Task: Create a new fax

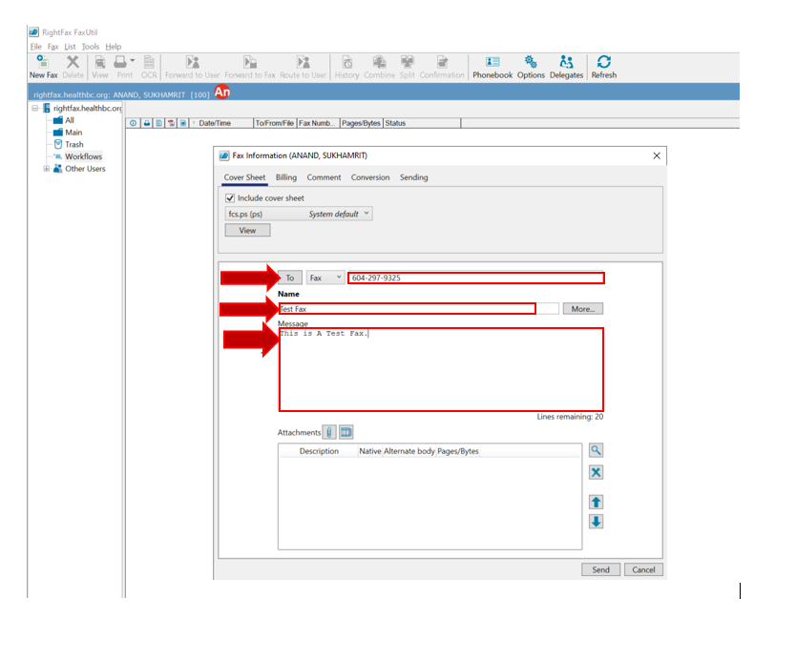Action: tap(42, 67)
